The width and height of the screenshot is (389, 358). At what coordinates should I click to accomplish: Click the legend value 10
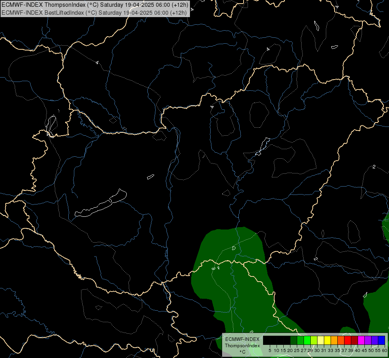tap(277, 350)
